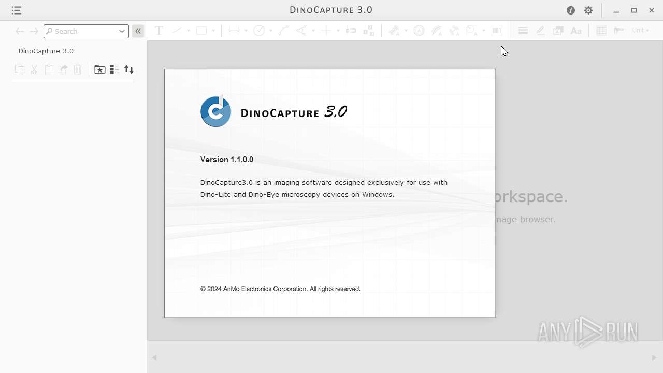Click the line thickness icon
Screen dimensions: 663x373
point(523,31)
